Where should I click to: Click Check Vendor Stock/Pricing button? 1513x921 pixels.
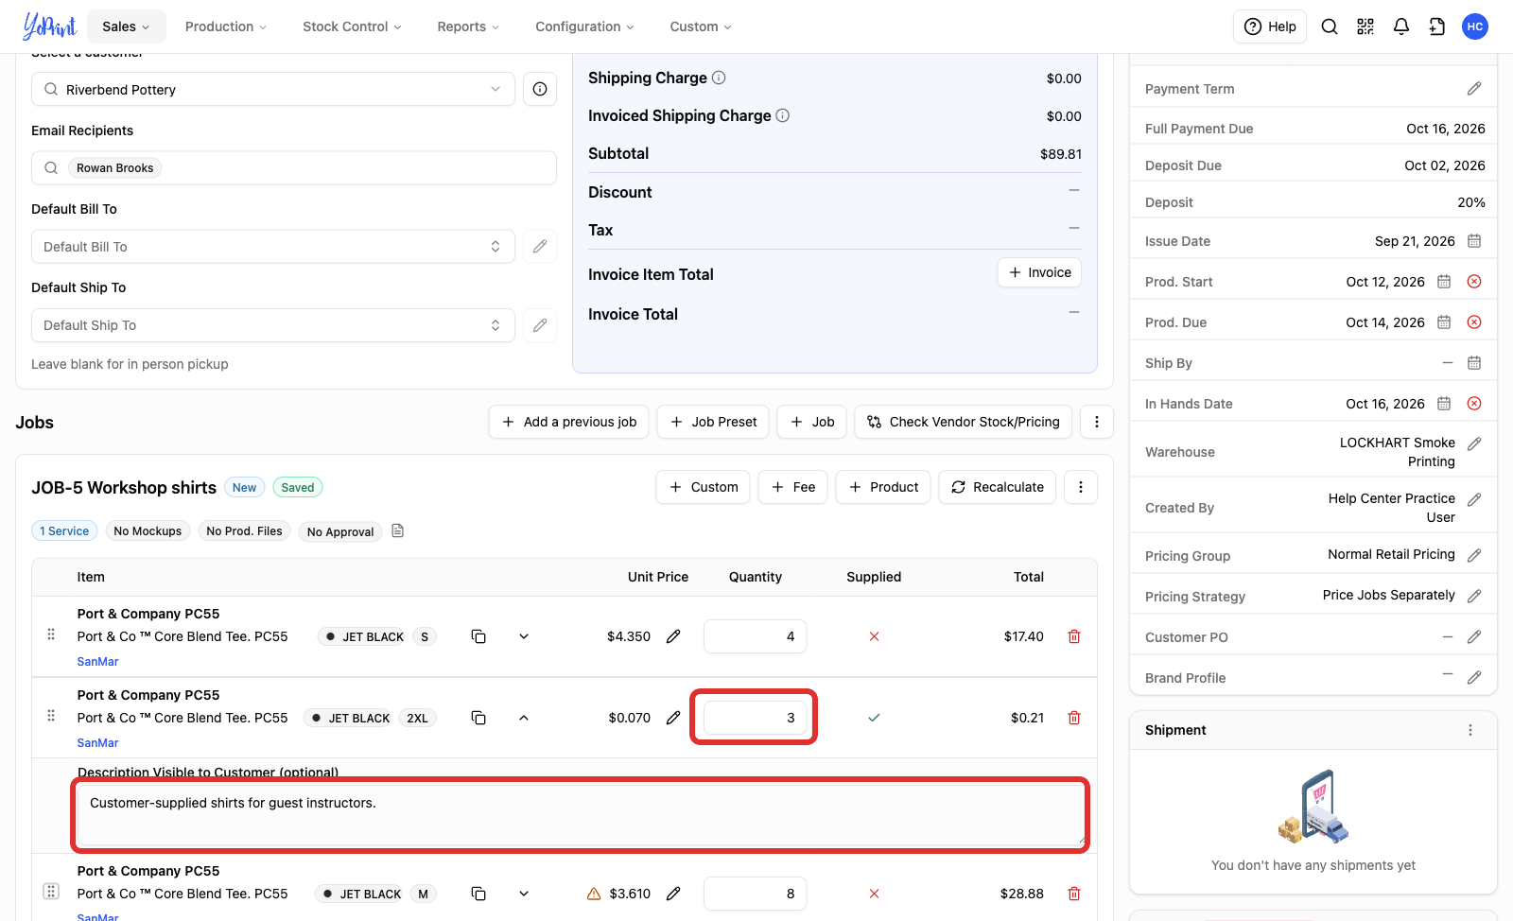pos(964,422)
